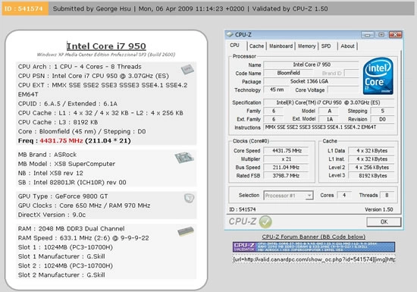Click the Core Speed 4431.75 MHz field

(286, 151)
